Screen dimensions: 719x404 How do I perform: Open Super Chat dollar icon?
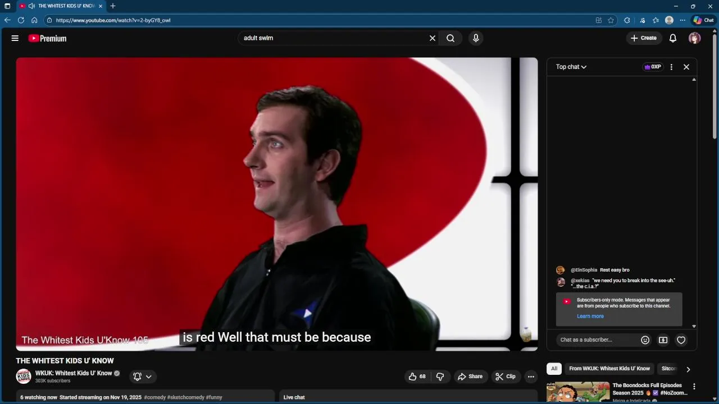click(x=663, y=340)
